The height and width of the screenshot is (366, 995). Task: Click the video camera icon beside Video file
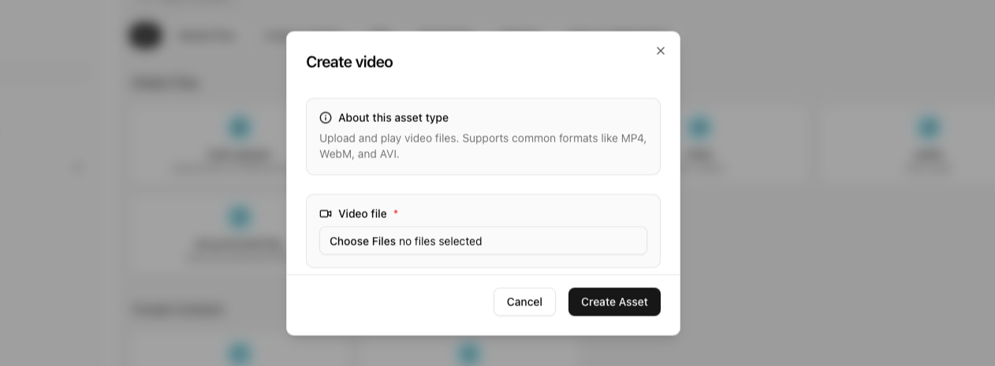click(326, 214)
